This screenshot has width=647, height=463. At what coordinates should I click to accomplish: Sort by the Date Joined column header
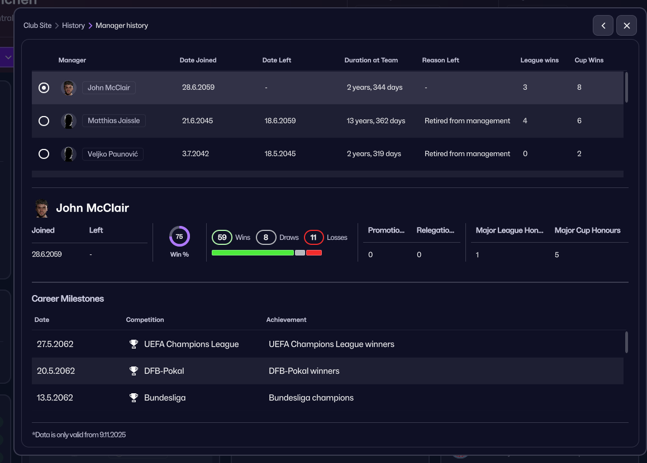pos(198,60)
